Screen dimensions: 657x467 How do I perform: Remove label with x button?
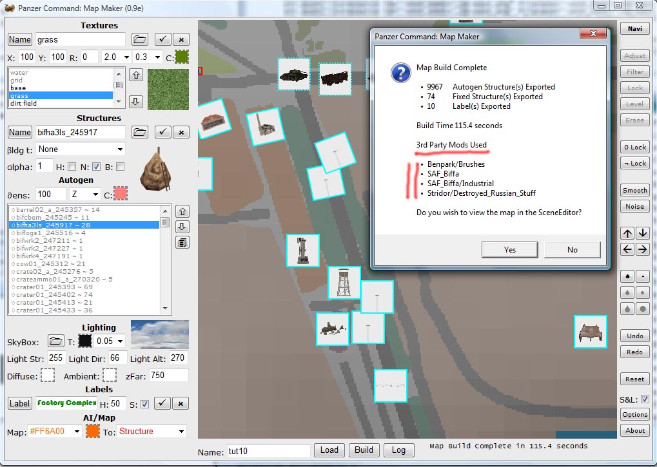(181, 403)
